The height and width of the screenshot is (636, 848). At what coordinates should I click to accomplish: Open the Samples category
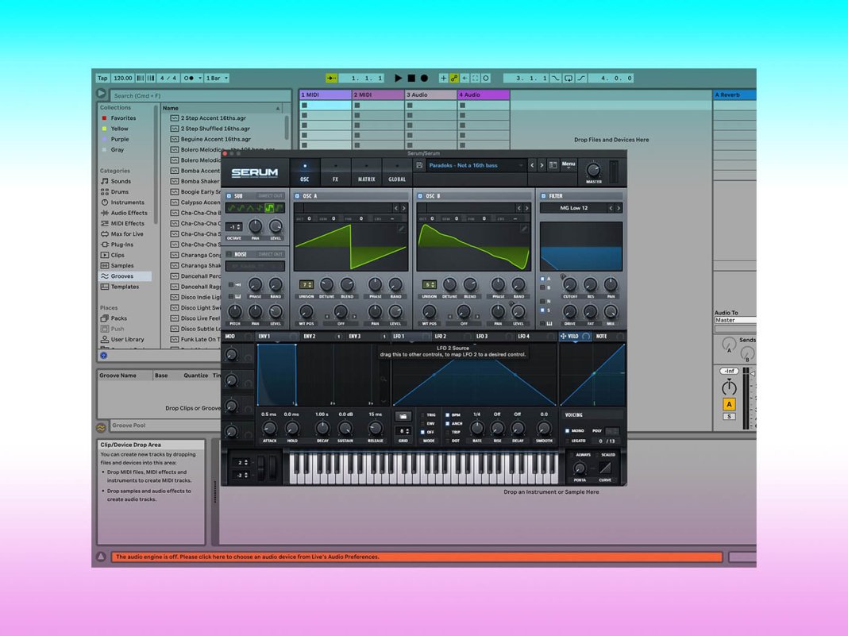pos(121,265)
